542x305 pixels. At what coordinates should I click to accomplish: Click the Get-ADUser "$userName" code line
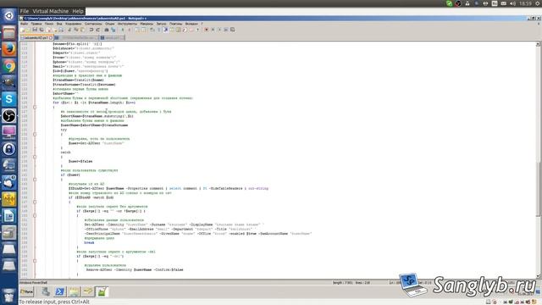click(96, 143)
